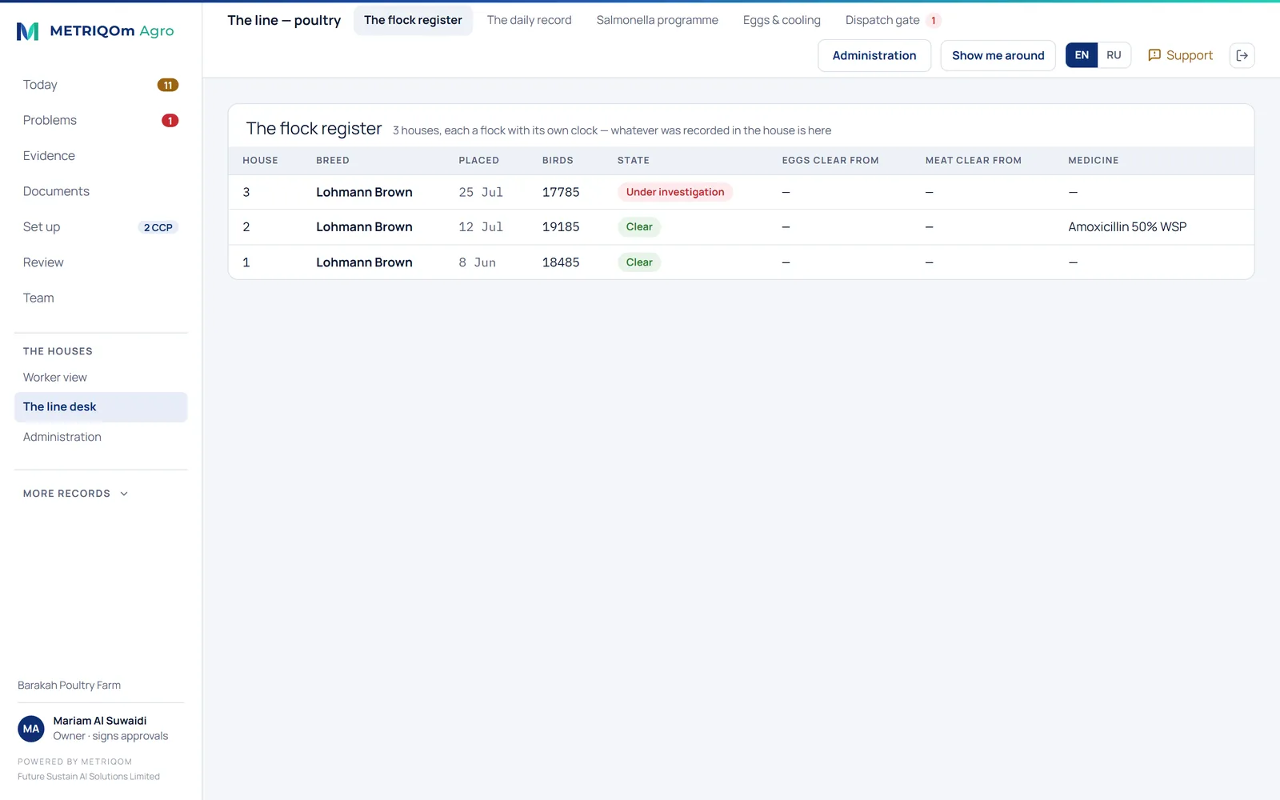Image resolution: width=1280 pixels, height=800 pixels.
Task: Click the Show me around button
Action: point(998,55)
